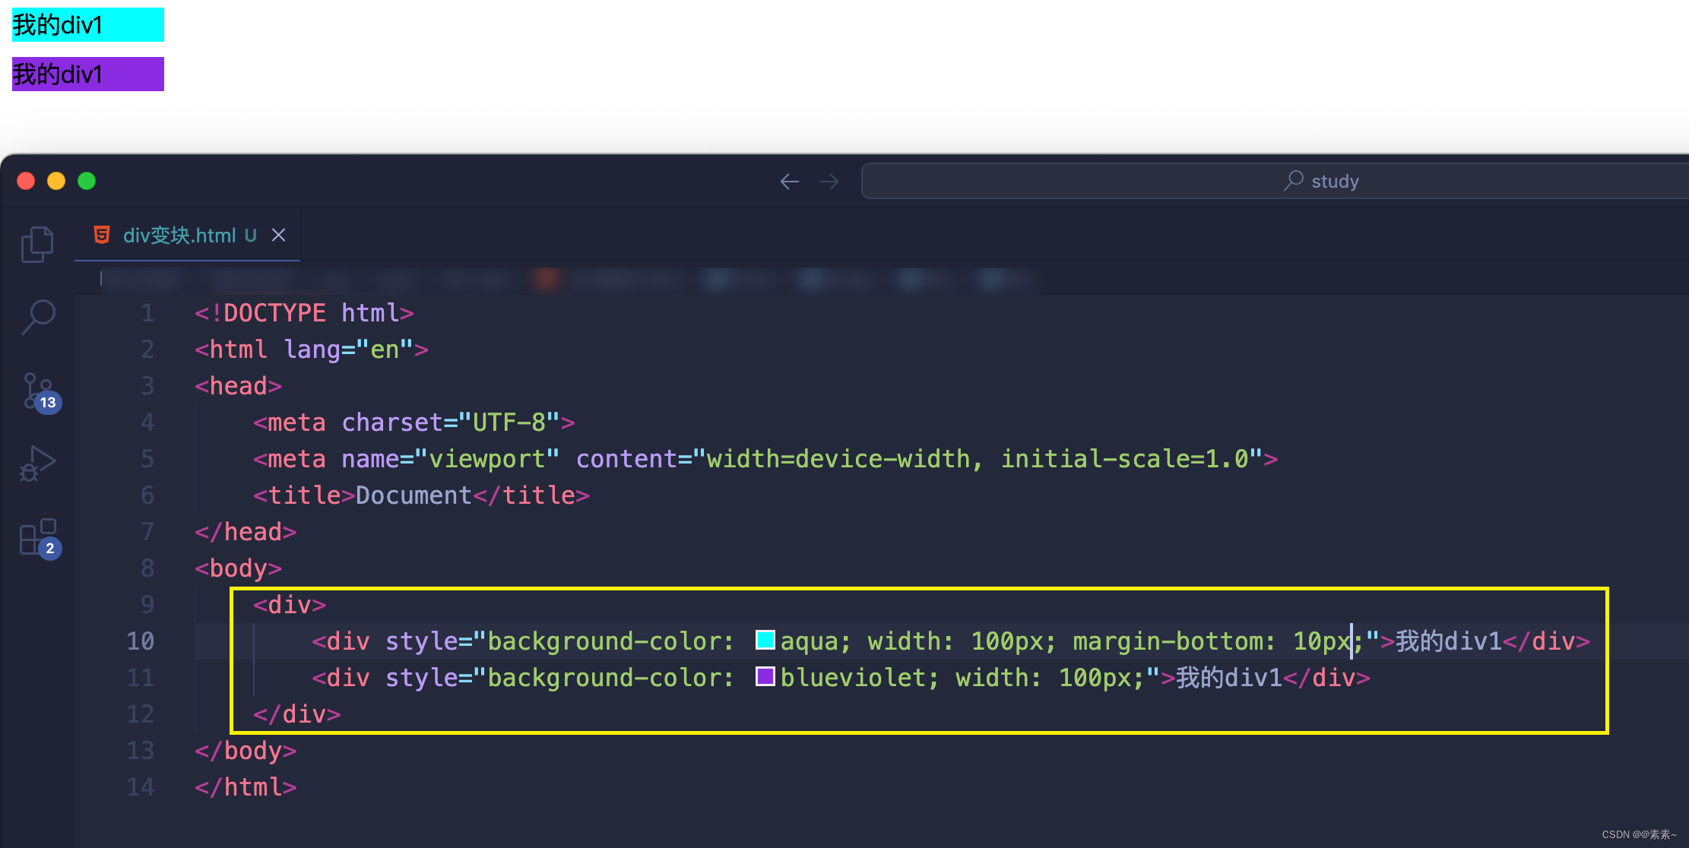Open blueviolet color swatch picker
Image resolution: width=1689 pixels, height=848 pixels.
click(x=765, y=676)
